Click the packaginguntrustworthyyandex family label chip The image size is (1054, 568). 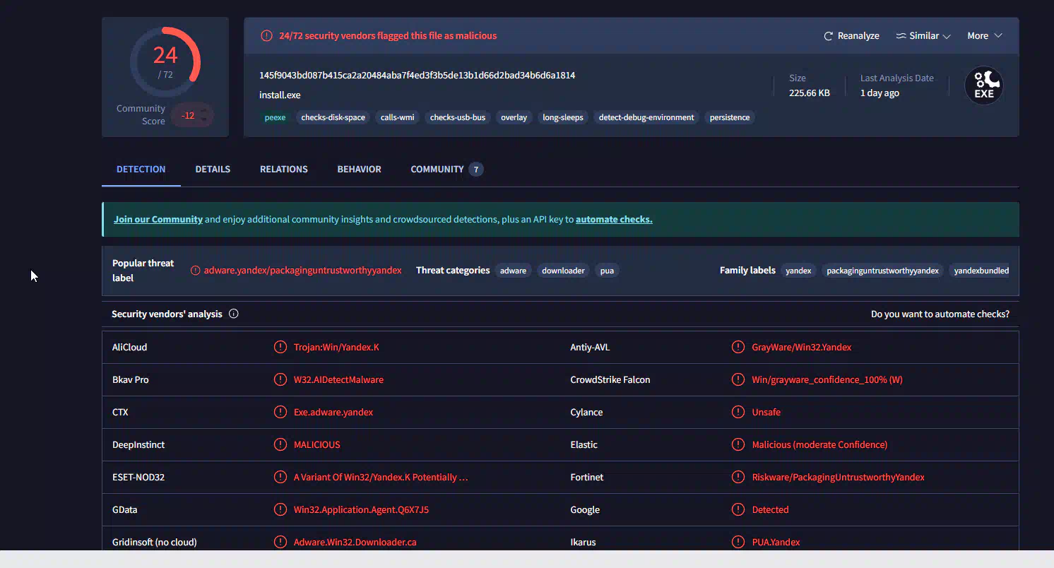coord(882,271)
